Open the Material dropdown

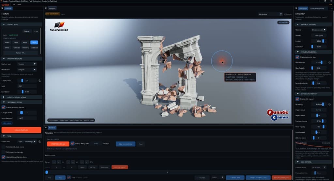319,30
